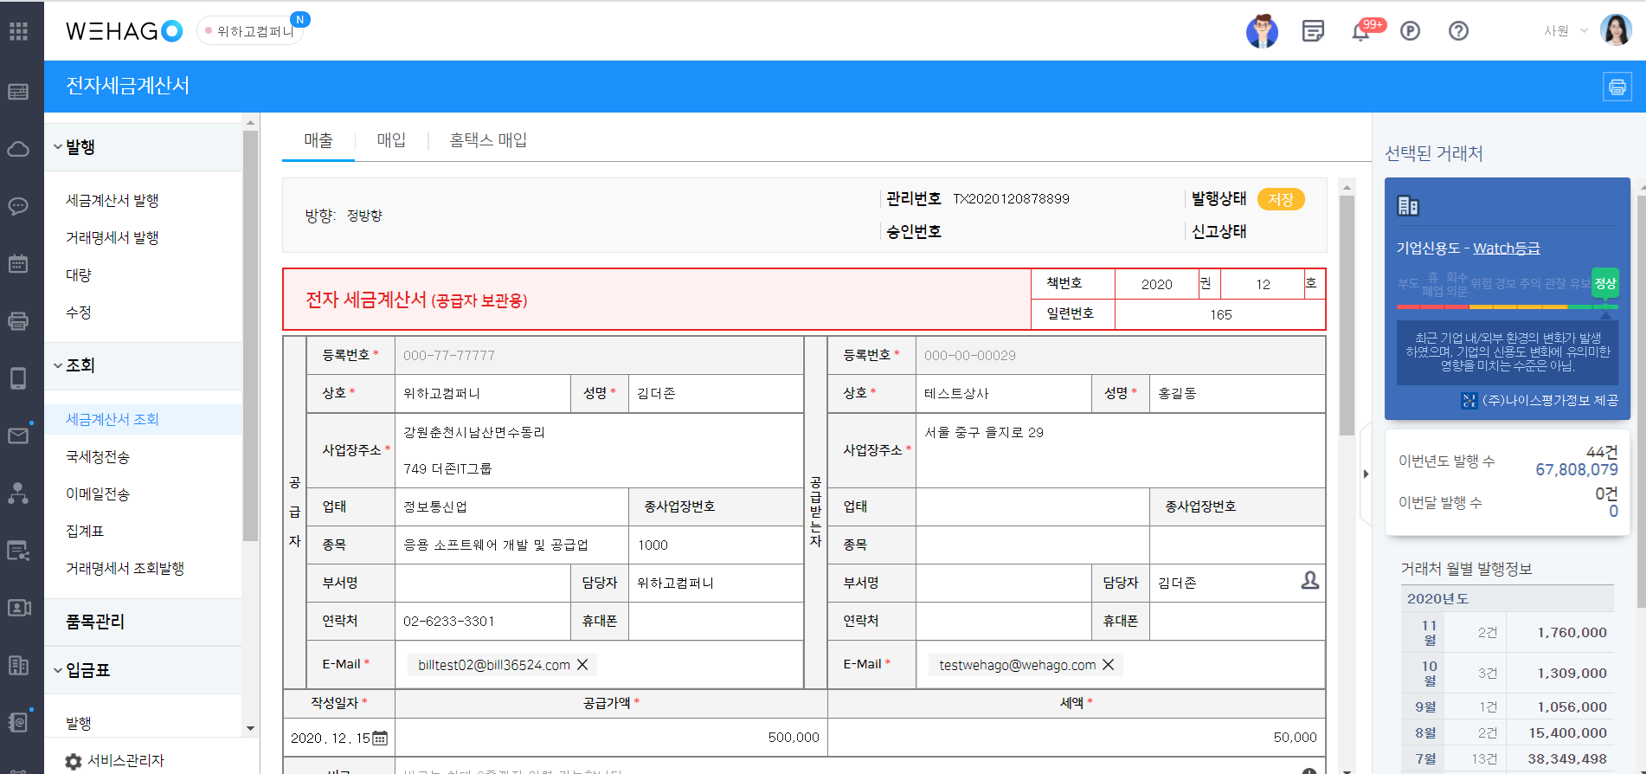Open the mail sidebar icon

(x=19, y=435)
